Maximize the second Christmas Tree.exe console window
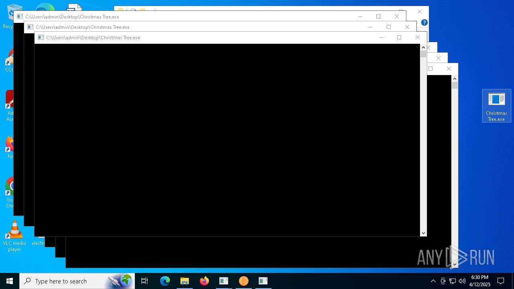 point(389,27)
